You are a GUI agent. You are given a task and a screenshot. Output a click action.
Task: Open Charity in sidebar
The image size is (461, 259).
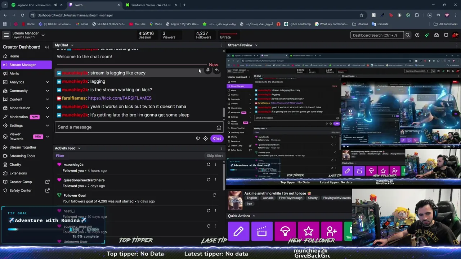(26, 164)
